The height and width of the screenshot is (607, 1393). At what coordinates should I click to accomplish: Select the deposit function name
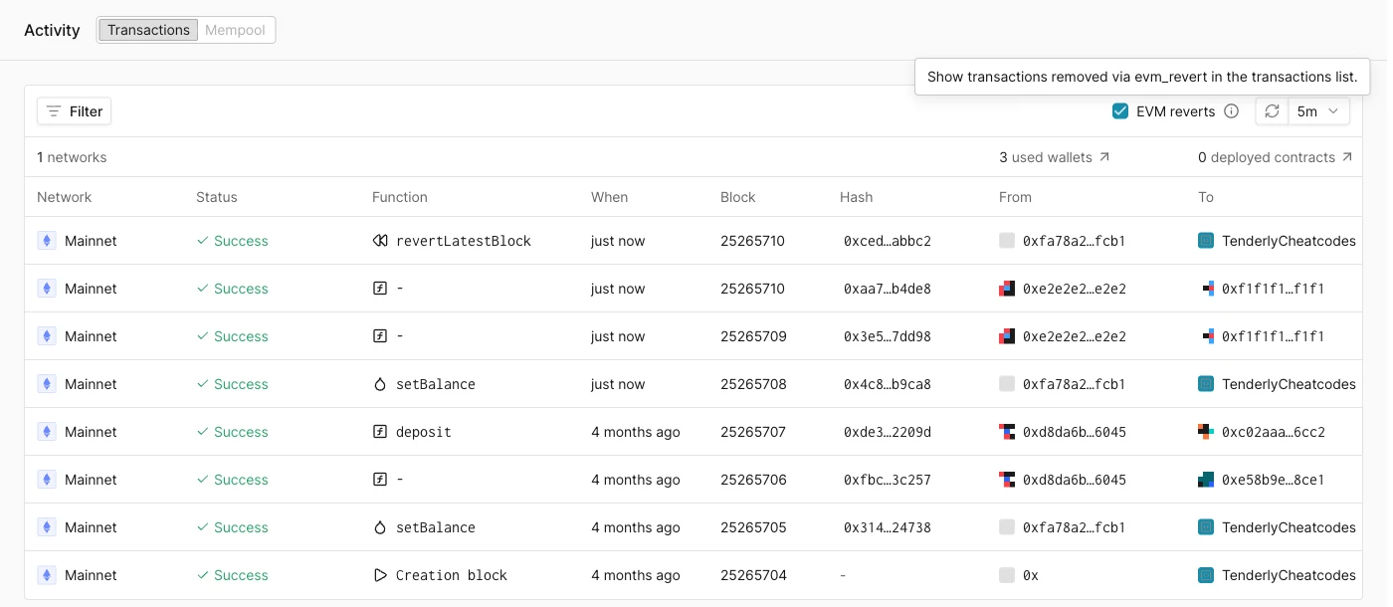click(424, 432)
